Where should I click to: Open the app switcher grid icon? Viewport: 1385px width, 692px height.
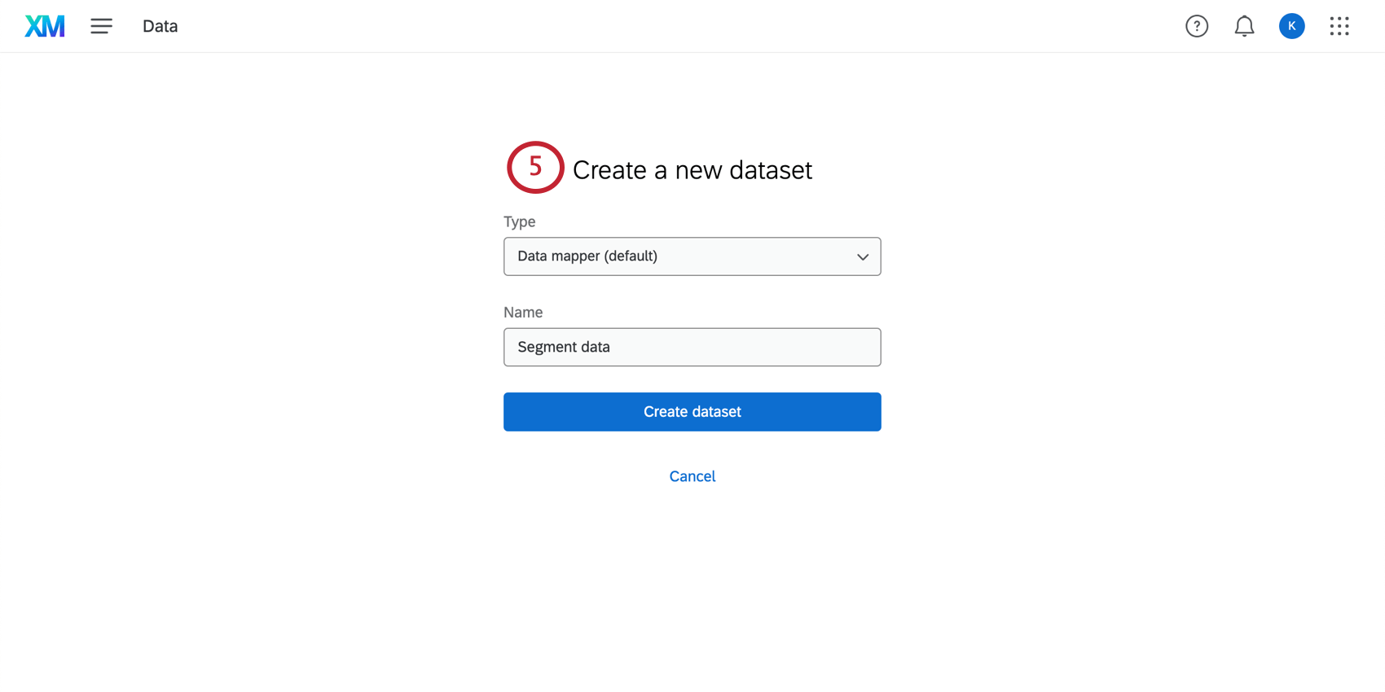[1339, 25]
